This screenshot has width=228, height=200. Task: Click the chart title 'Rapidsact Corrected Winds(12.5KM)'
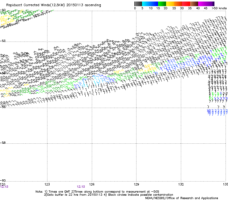click(35, 5)
